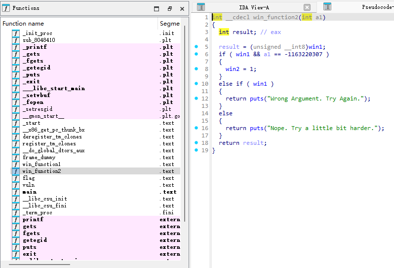Click the IDA View-A tab icon
Image resolution: width=394 pixels, height=268 pixels.
click(x=200, y=7)
